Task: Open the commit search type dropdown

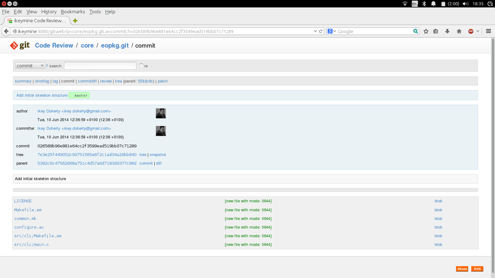Action: coord(30,66)
